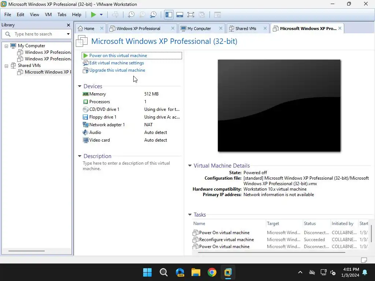
Task: Click the Unity mode toolbar icon
Action: coord(202,15)
